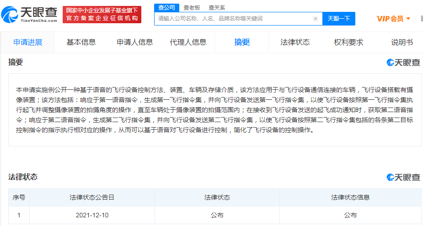The width and height of the screenshot is (423, 226).
Task: Select the 2021-12-10 date cell
Action: [92, 215]
